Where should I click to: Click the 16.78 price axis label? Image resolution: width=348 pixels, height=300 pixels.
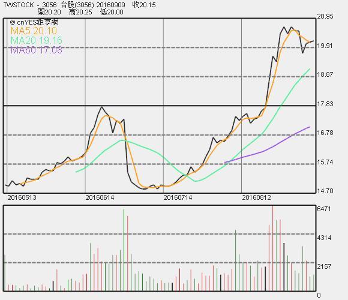point(325,133)
